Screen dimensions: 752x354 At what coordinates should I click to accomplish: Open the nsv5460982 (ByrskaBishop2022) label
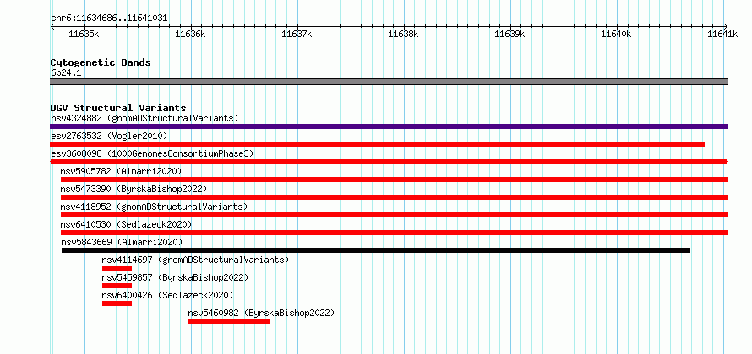tap(261, 313)
